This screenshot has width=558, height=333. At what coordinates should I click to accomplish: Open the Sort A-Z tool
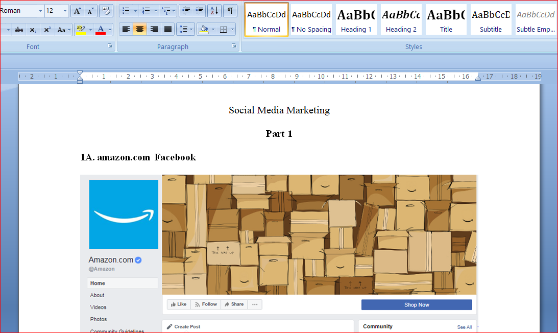(x=214, y=11)
